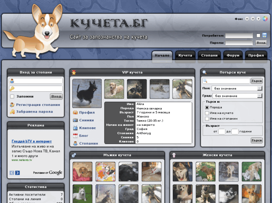The width and height of the screenshot is (272, 203).
Task: Click the stop background round icon
Action: [x=259, y=19]
